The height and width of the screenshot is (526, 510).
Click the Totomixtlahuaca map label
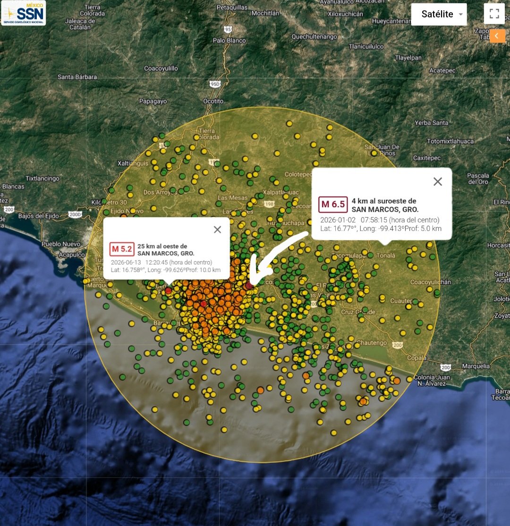450,141
